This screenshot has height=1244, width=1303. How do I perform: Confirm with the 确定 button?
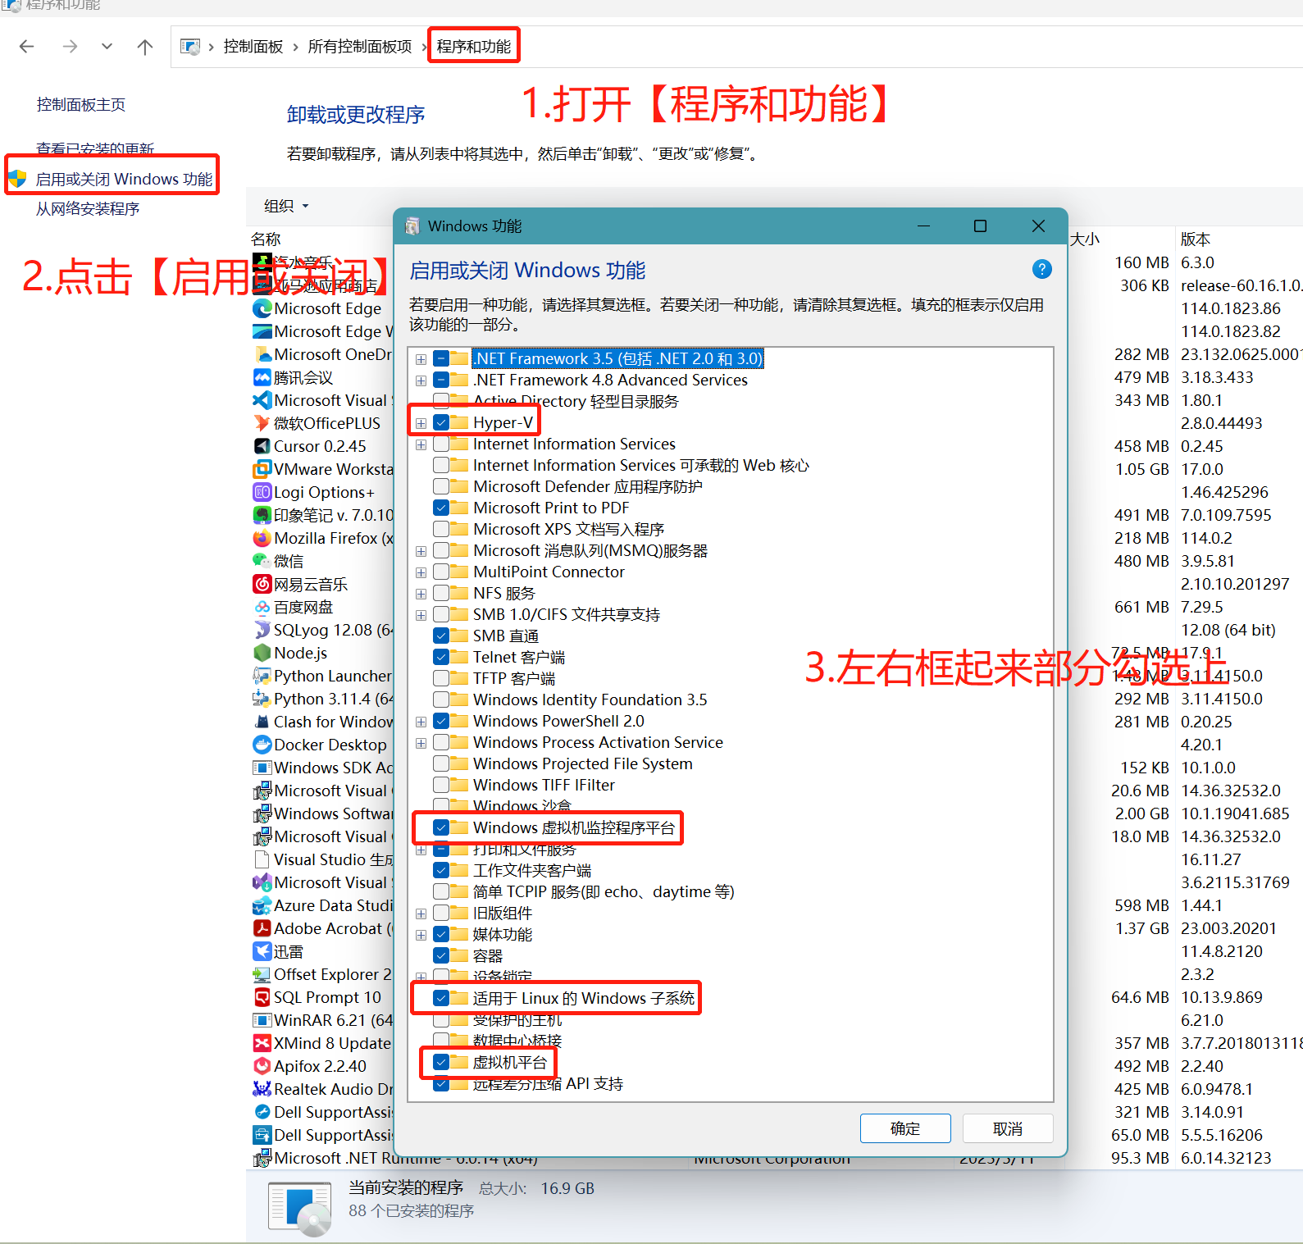(905, 1128)
